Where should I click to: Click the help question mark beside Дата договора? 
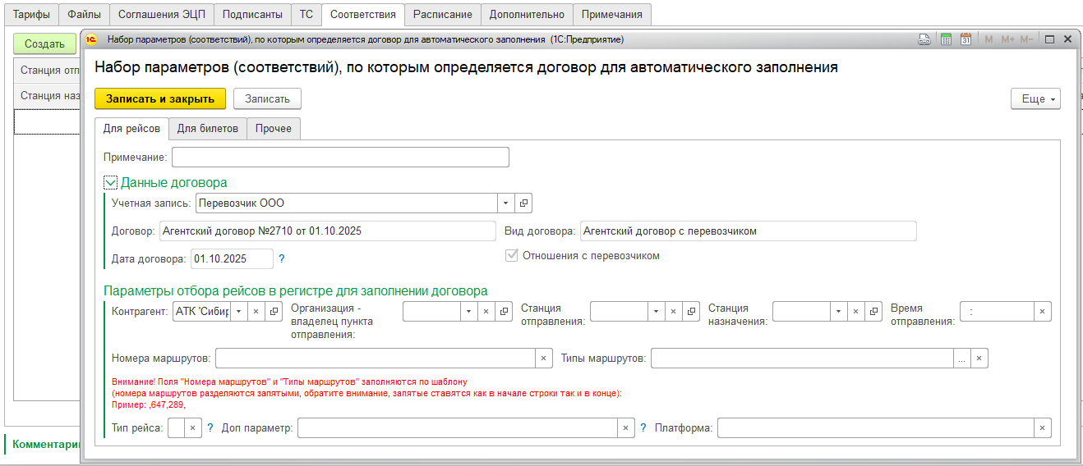[282, 258]
